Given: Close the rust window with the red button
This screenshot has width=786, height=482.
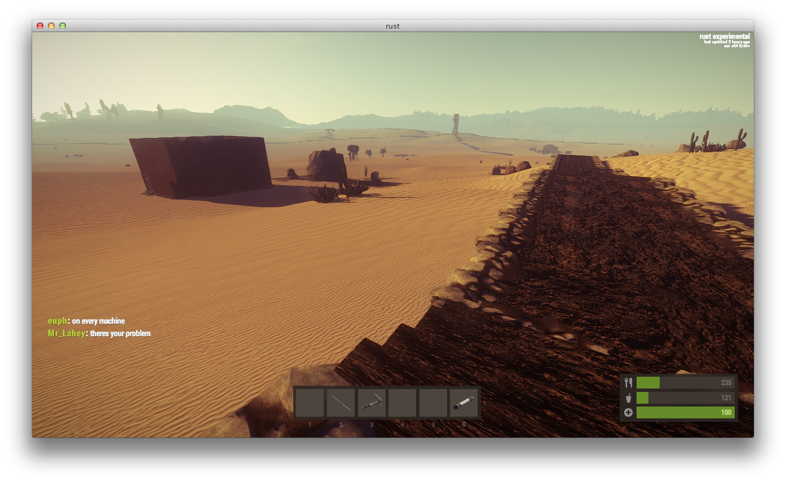Looking at the screenshot, I should [40, 26].
